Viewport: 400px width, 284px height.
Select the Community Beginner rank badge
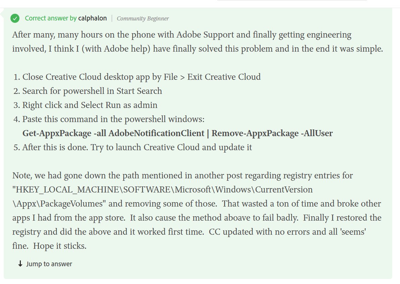tap(142, 18)
